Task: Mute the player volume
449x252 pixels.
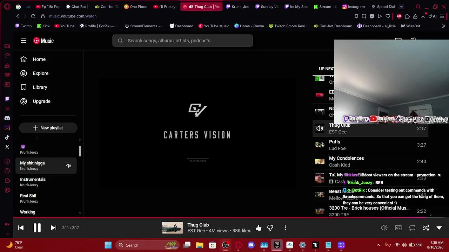Action: pos(384,228)
